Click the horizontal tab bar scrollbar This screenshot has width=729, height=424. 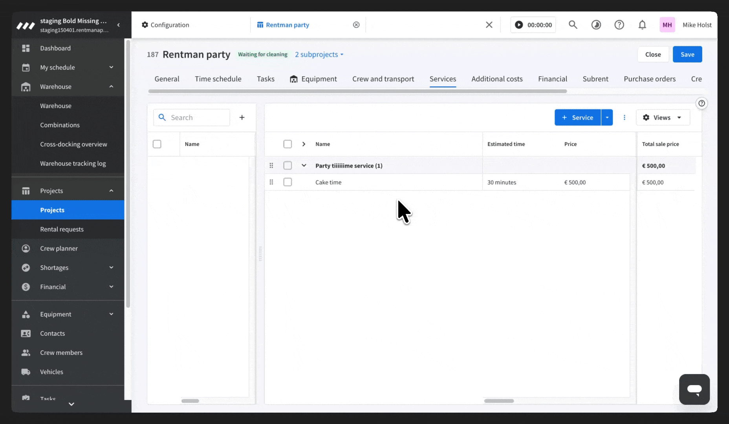pos(357,91)
